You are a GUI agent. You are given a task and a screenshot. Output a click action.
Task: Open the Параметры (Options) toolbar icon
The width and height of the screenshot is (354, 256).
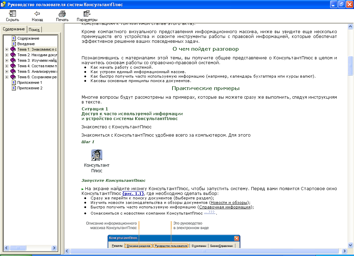(x=87, y=14)
